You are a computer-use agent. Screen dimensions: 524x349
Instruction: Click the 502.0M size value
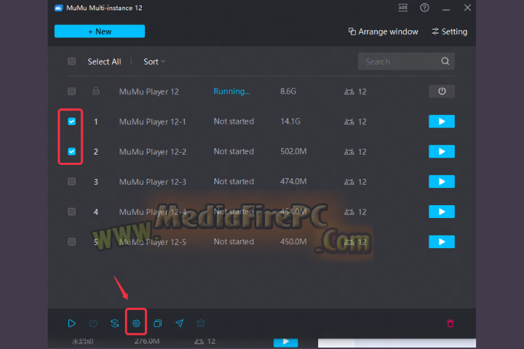click(x=293, y=151)
